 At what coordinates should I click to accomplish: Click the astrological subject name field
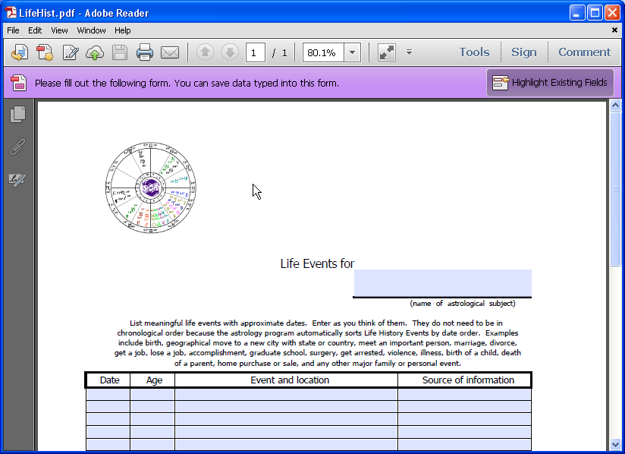pyautogui.click(x=442, y=282)
